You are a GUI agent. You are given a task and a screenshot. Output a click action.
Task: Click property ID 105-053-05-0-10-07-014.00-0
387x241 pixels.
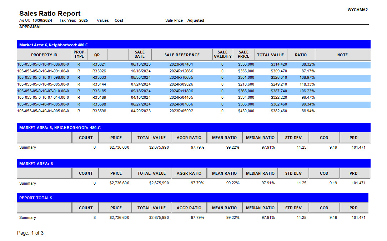(43, 98)
